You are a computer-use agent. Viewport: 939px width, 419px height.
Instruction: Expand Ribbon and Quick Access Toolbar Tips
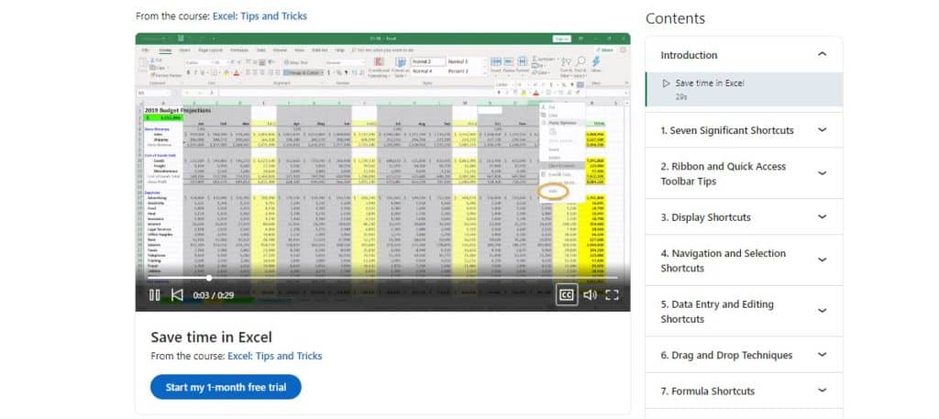click(x=823, y=173)
